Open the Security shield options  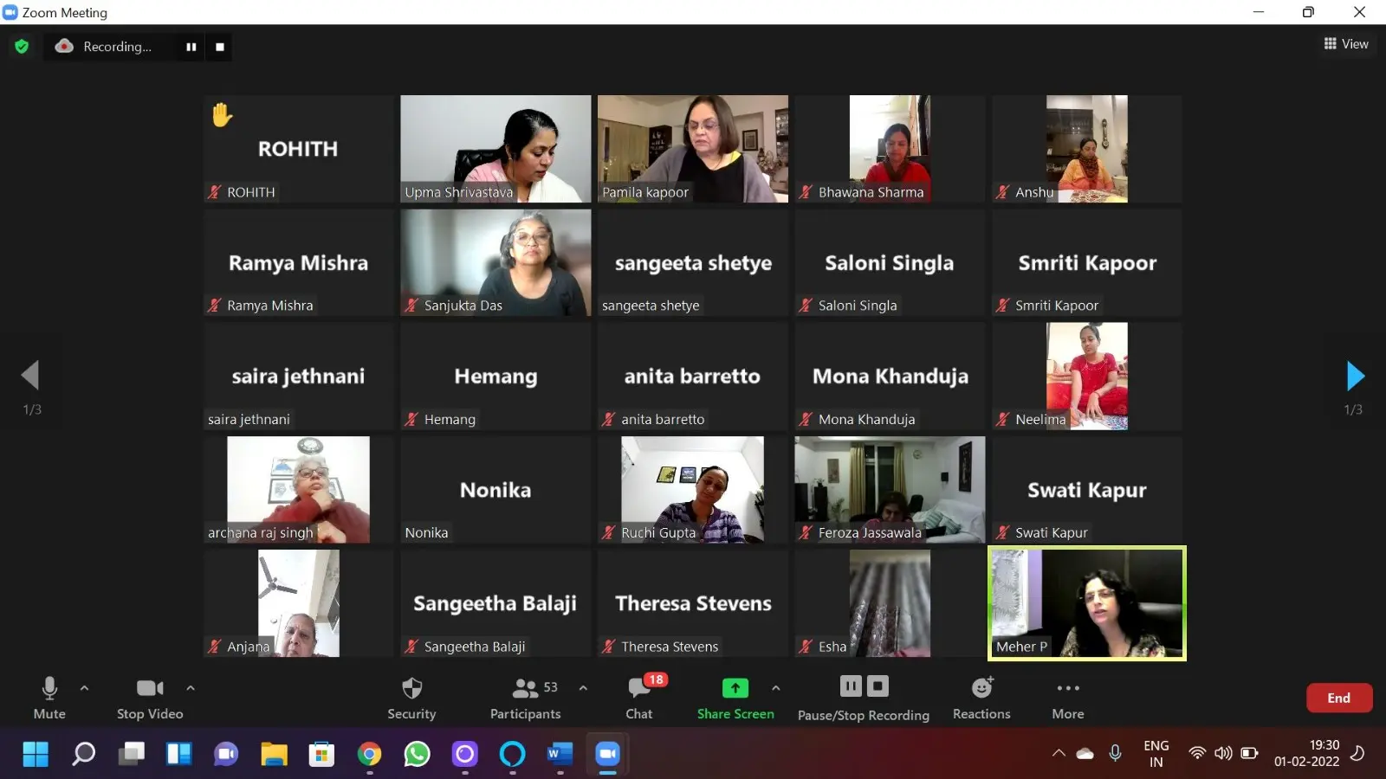(x=411, y=697)
